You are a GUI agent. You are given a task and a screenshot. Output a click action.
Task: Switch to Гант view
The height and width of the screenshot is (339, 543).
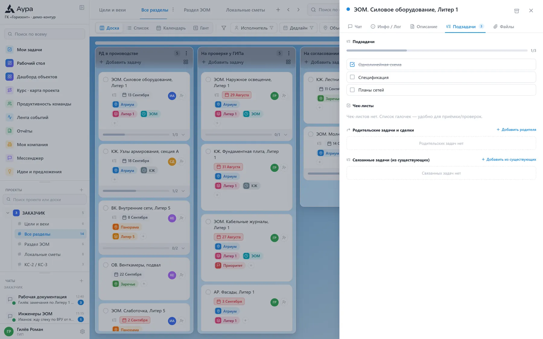coord(201,28)
